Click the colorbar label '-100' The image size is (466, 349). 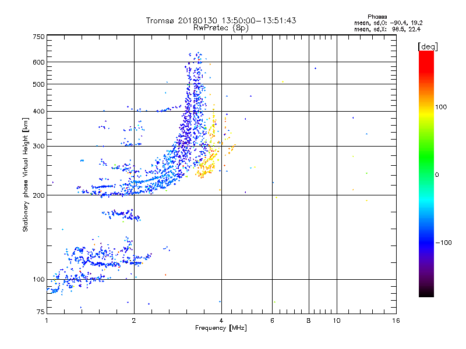[443, 243]
